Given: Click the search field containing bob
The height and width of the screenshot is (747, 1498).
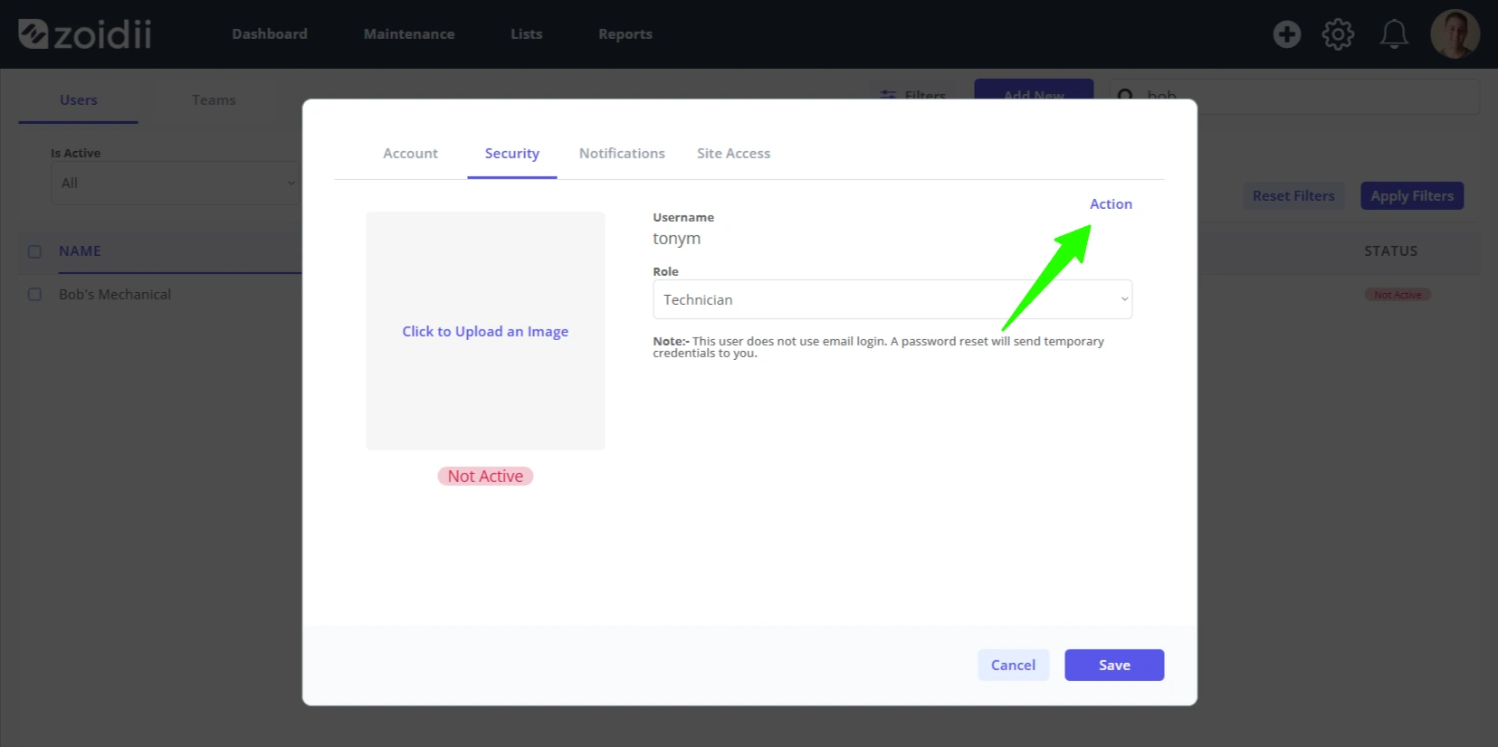Looking at the screenshot, I should point(1294,96).
